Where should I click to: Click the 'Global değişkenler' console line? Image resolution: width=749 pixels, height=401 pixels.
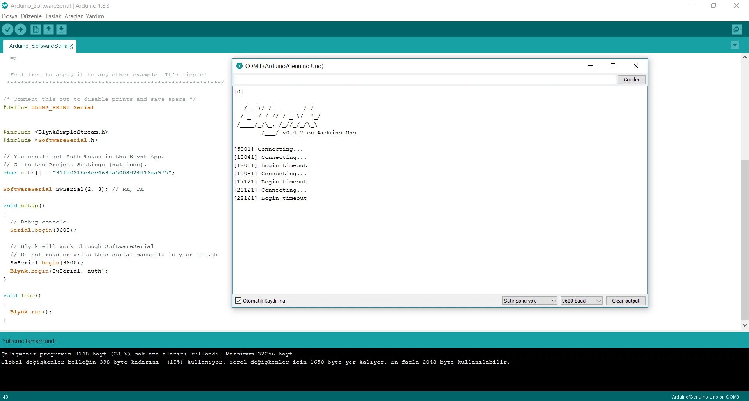click(x=256, y=362)
